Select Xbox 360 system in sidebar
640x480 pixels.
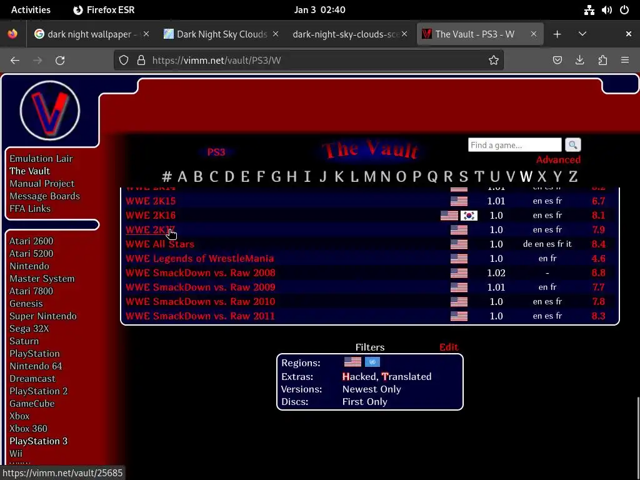click(x=29, y=429)
